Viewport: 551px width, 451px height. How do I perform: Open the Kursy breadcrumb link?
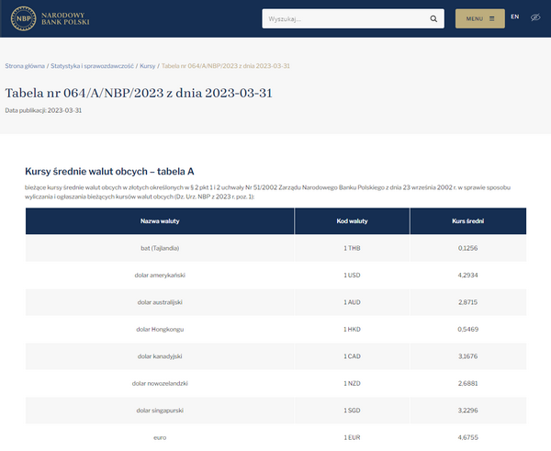(x=147, y=66)
